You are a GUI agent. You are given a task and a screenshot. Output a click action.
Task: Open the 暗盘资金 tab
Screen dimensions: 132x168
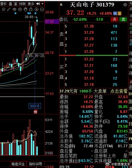pyautogui.click(x=18, y=164)
